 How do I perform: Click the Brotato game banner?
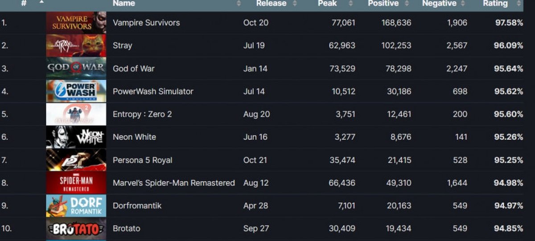pyautogui.click(x=76, y=229)
